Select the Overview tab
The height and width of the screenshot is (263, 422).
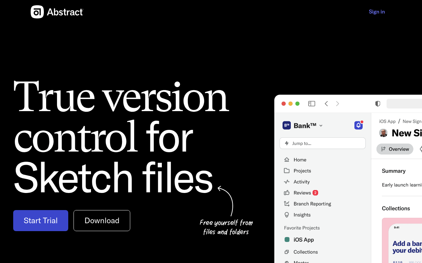(x=395, y=149)
